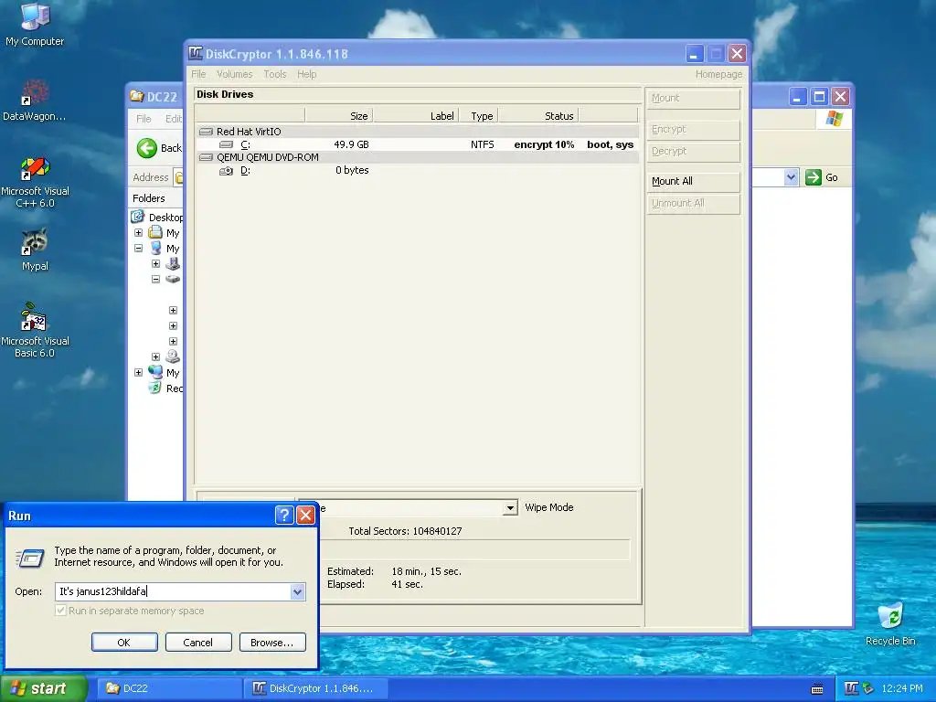Click the Windows flag logo in DC22 window
The height and width of the screenshot is (702, 936).
coord(834,119)
